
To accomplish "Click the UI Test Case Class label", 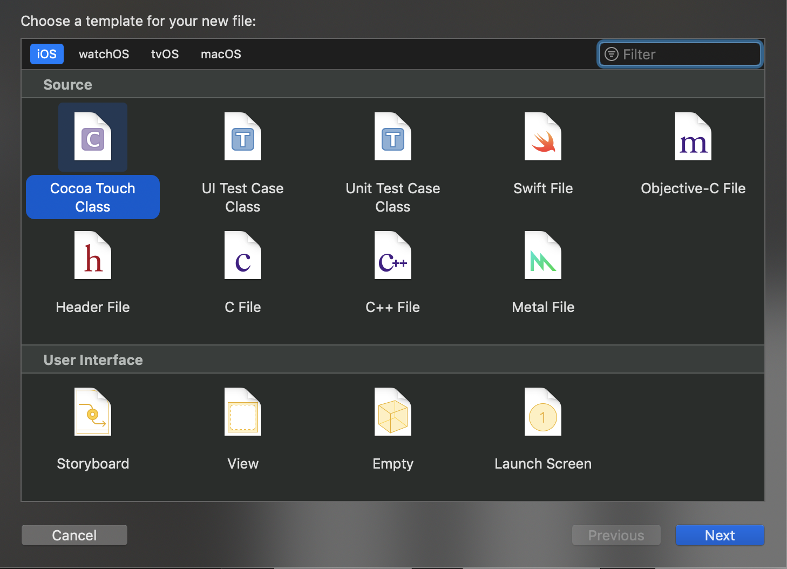I will [243, 197].
